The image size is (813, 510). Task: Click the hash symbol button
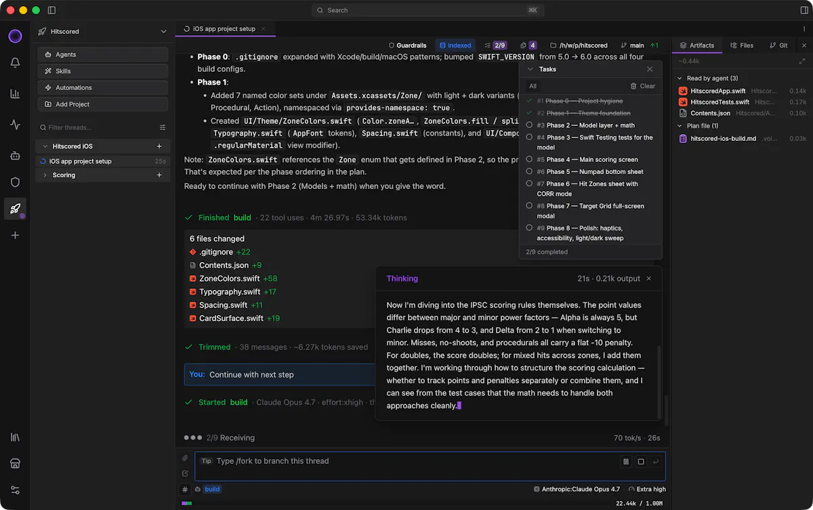(185, 489)
